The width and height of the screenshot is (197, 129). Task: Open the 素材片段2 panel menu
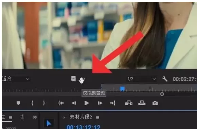point(97,117)
